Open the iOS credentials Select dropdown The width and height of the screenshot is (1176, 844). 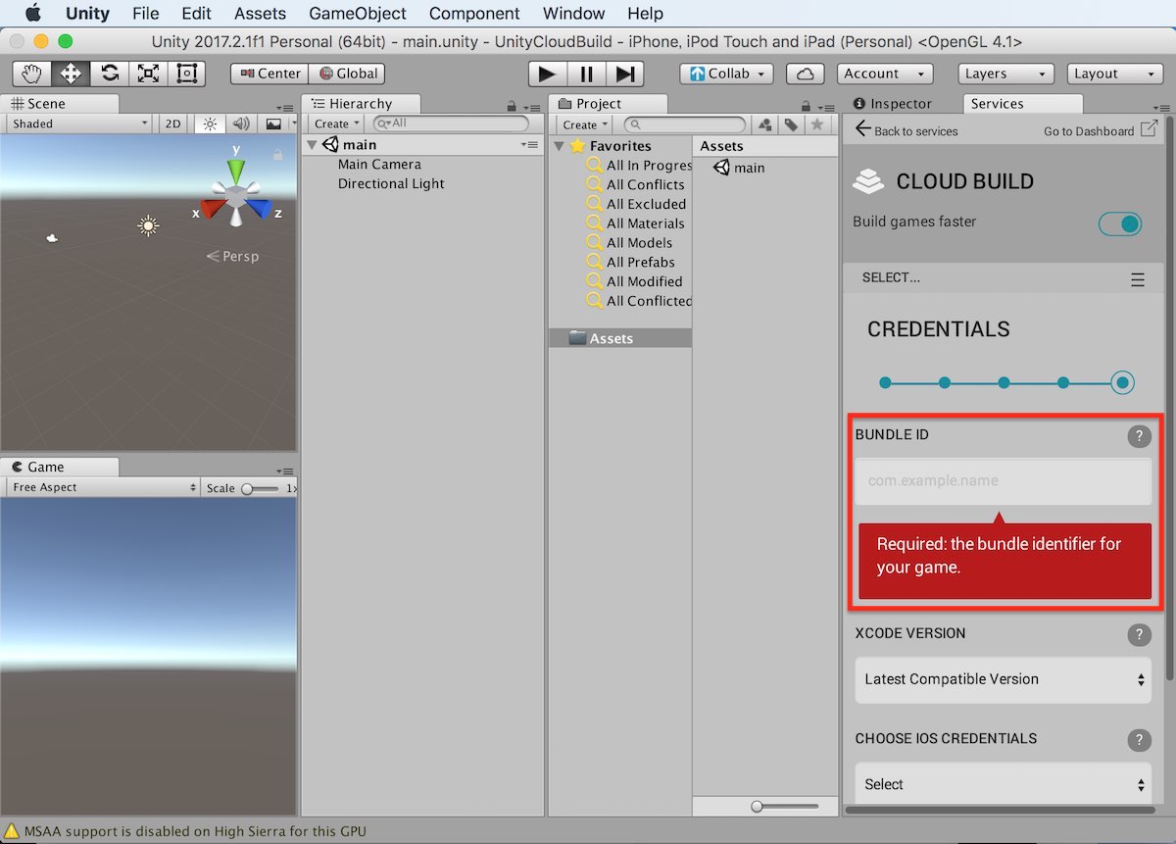click(1004, 784)
